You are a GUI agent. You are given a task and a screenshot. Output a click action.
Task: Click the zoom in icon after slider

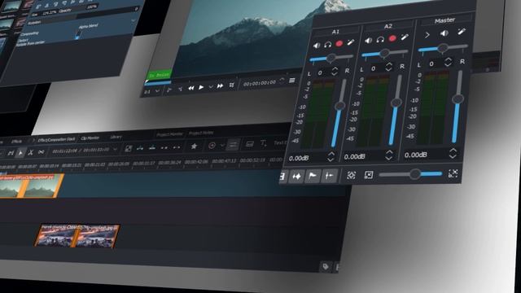[453, 173]
